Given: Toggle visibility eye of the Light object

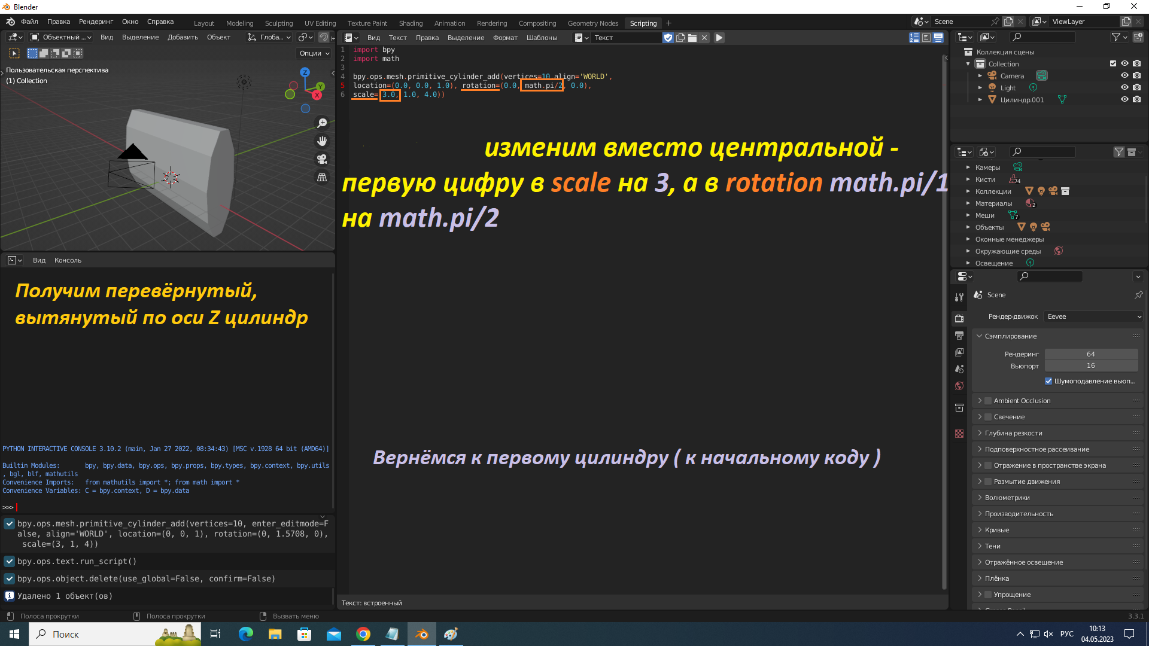Looking at the screenshot, I should [x=1124, y=88].
